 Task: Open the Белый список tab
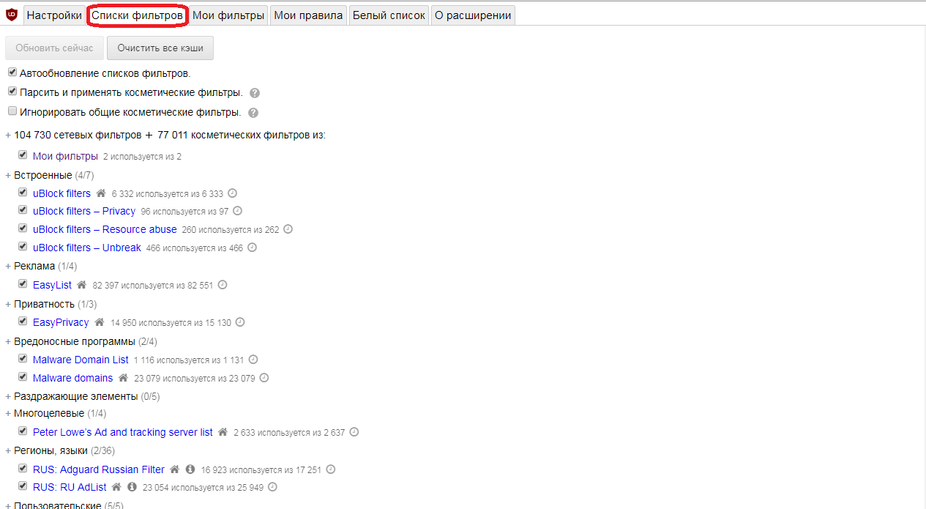[x=389, y=15]
